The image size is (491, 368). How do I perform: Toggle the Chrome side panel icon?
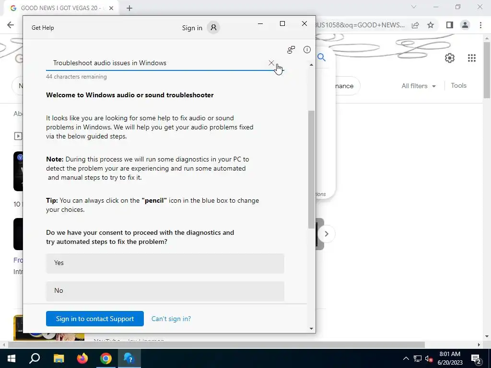point(450,25)
